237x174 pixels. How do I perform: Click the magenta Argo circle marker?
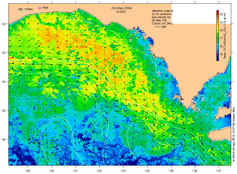39,8
